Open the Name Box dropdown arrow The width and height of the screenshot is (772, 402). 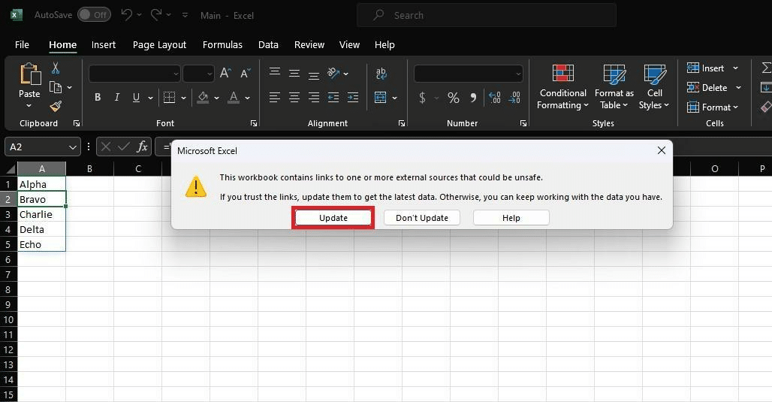[x=73, y=147]
